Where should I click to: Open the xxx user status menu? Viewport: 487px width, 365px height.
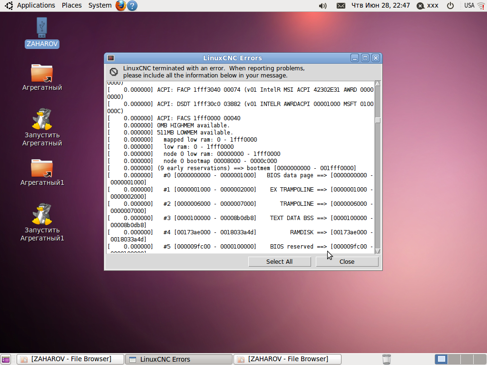pos(428,6)
